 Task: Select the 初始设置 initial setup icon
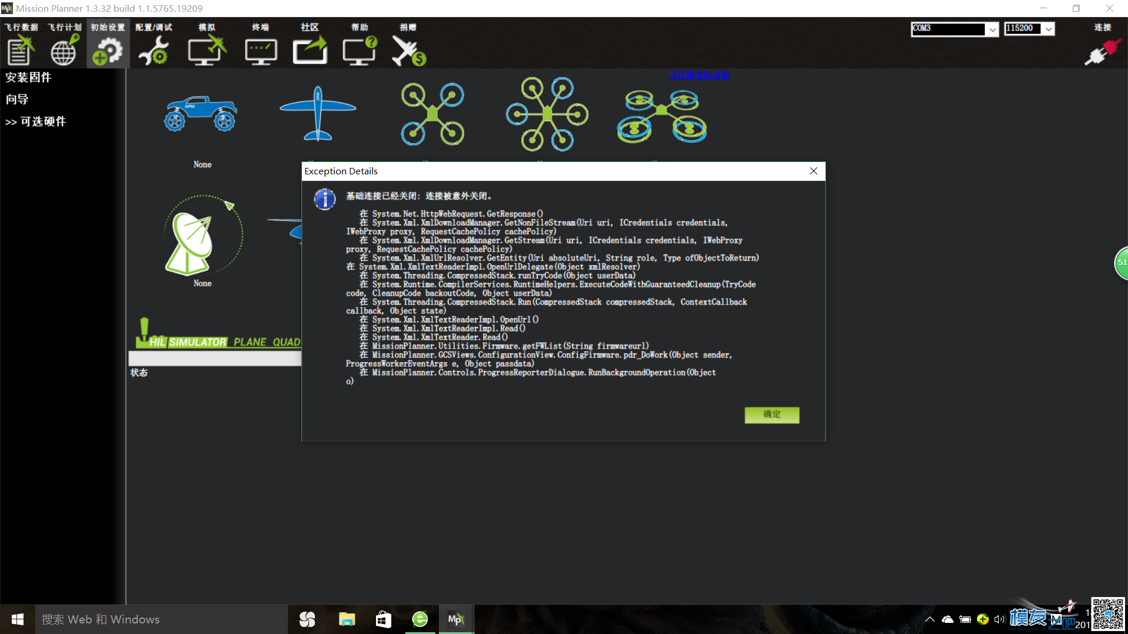click(x=108, y=44)
